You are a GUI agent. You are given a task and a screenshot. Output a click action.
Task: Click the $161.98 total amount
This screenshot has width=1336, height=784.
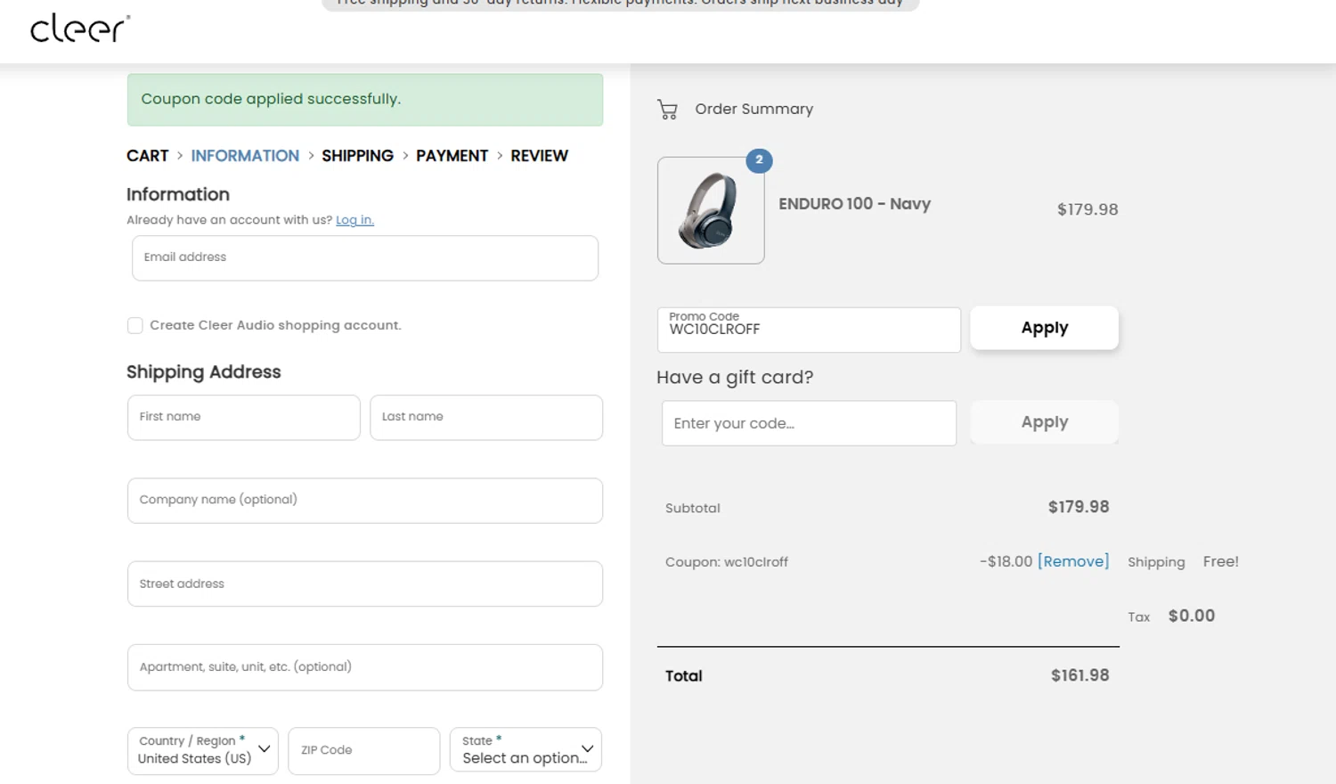point(1079,675)
